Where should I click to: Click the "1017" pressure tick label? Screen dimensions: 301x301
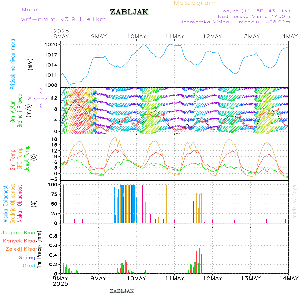51,55
